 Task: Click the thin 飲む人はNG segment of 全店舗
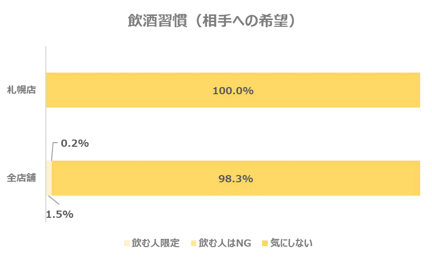(x=52, y=178)
